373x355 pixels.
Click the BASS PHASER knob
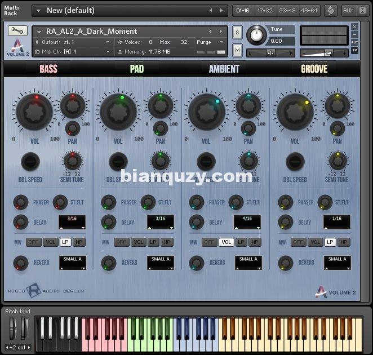tap(21, 202)
